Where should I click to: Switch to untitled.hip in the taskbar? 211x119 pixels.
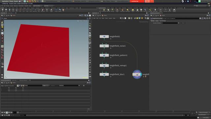click(x=137, y=1)
